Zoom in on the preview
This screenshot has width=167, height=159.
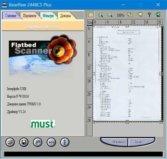tap(100, 15)
